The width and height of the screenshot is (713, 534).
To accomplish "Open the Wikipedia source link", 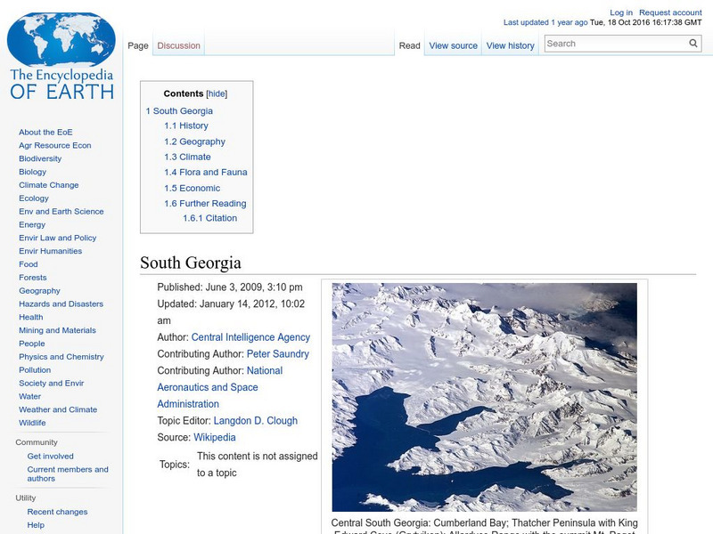I will click(x=215, y=437).
